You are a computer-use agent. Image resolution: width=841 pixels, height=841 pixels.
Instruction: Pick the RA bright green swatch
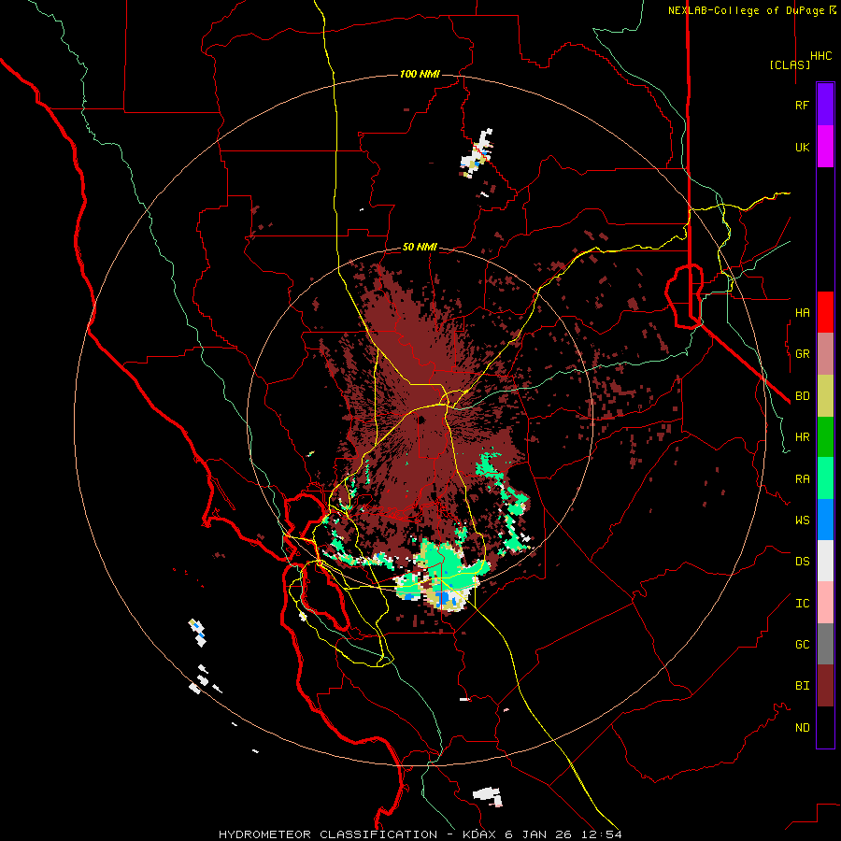coord(825,478)
